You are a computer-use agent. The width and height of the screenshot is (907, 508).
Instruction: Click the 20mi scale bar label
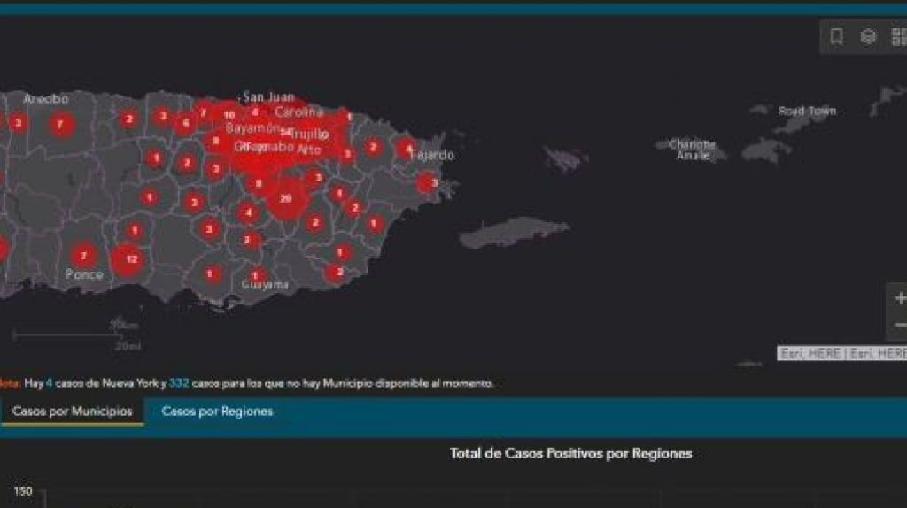pyautogui.click(x=128, y=346)
